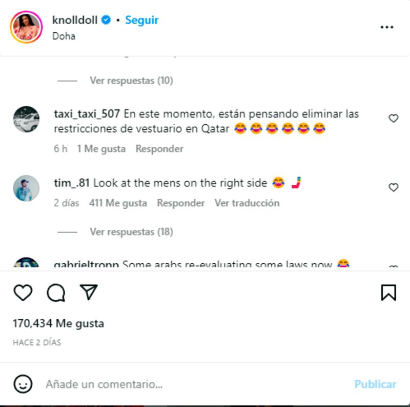This screenshot has width=410, height=407.
Task: Click Seguir to follow knolldoll
Action: click(142, 20)
